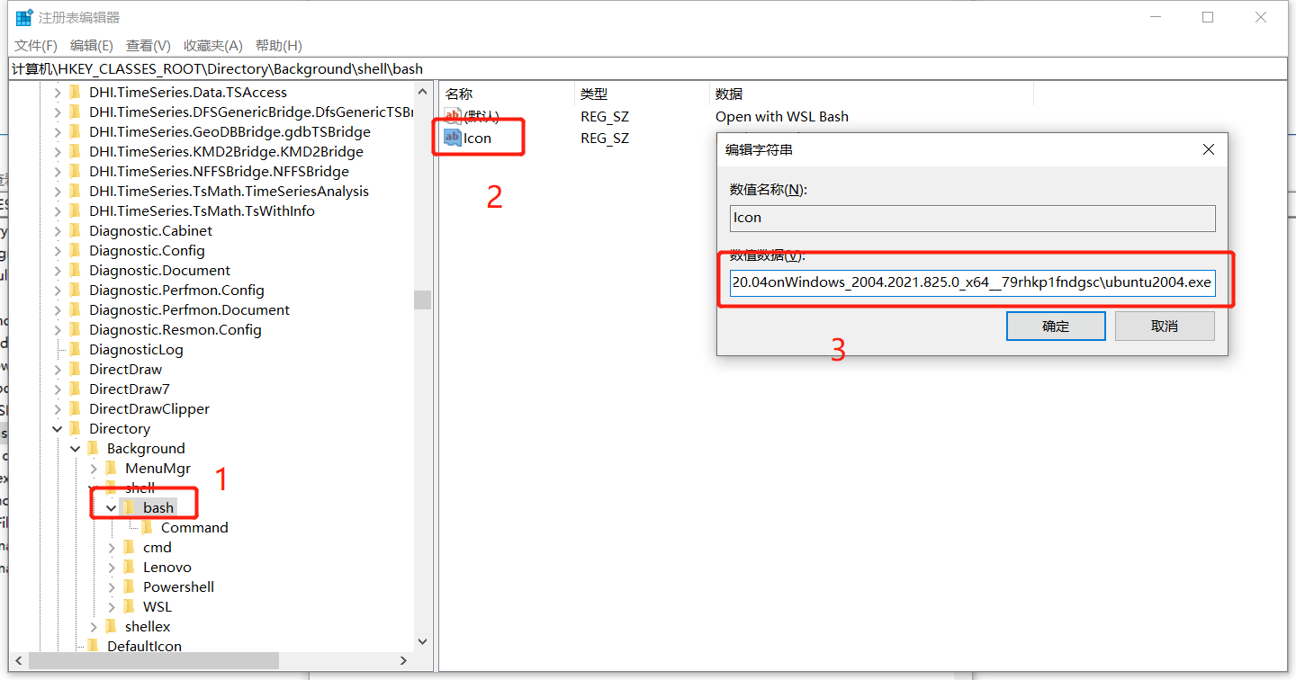Click the DirectDrawClipper folder icon
This screenshot has width=1296, height=680.
(75, 408)
